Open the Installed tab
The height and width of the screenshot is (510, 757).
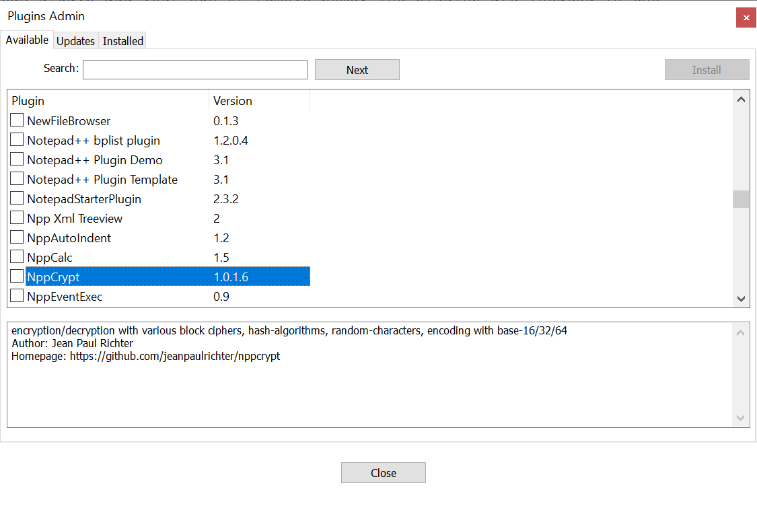click(122, 41)
